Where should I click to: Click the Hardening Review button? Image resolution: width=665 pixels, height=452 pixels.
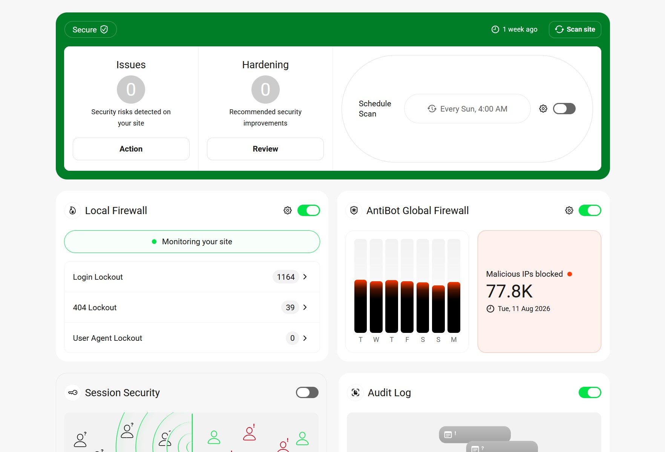[265, 149]
